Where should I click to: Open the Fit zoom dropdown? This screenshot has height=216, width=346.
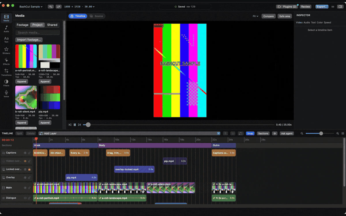coord(255,16)
